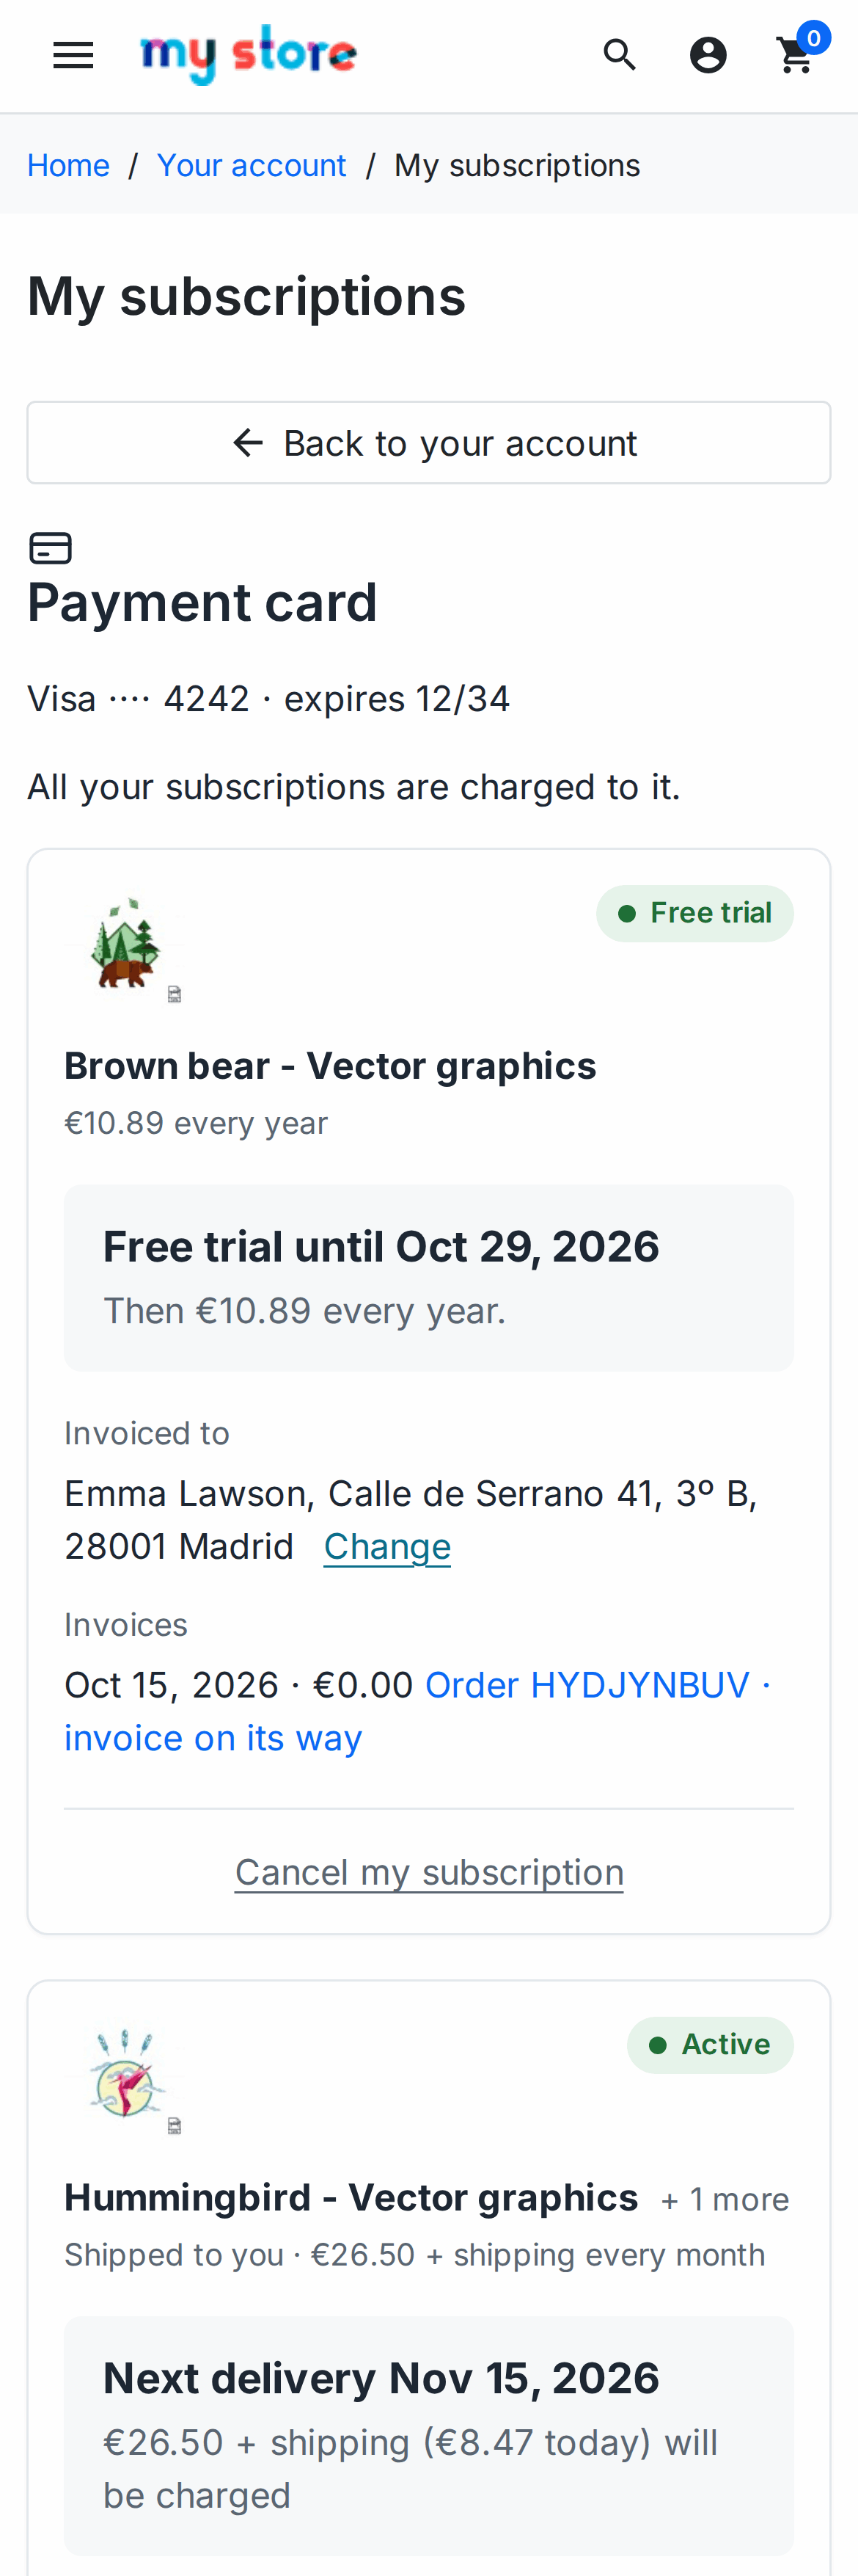Click the Free trial status badge
The width and height of the screenshot is (858, 2576).
695,913
